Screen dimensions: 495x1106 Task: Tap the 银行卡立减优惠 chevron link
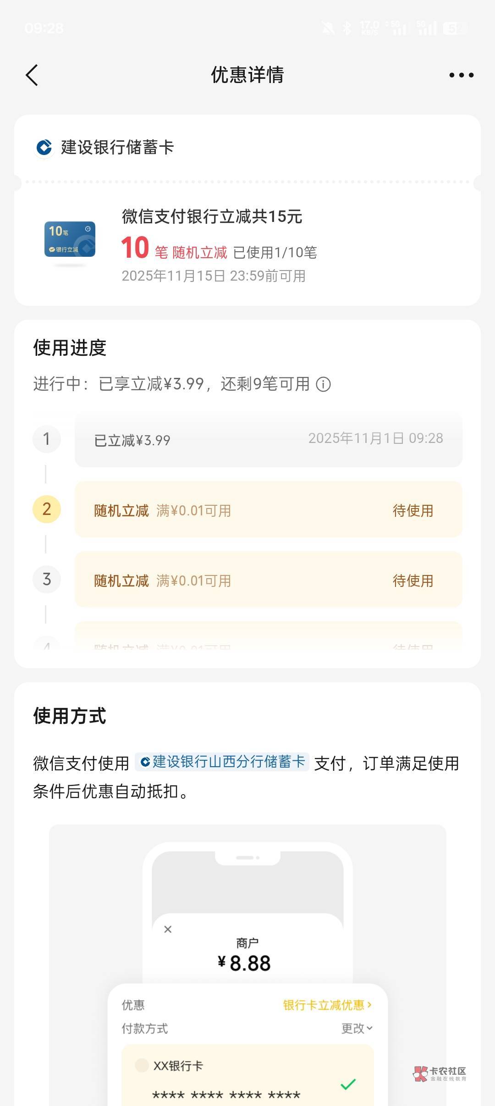(327, 1005)
